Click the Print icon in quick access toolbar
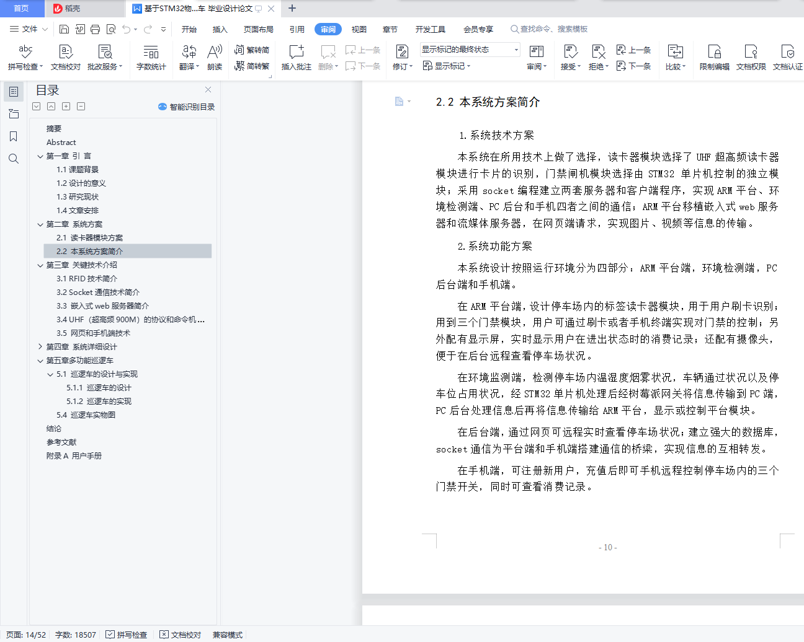The image size is (804, 642). 95,29
